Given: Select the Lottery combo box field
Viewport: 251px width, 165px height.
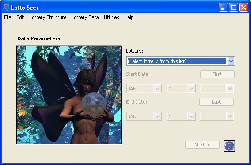Looking at the screenshot, I should [x=181, y=61].
